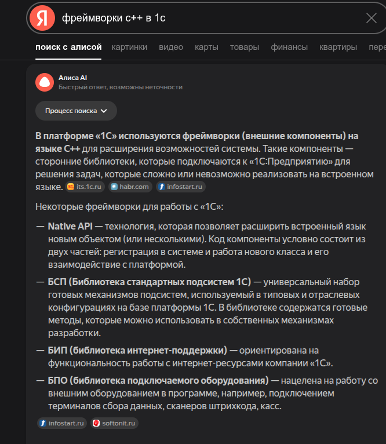Clear the search query with the X icon
Screen dimensions: 386x444
pyautogui.click(x=371, y=18)
